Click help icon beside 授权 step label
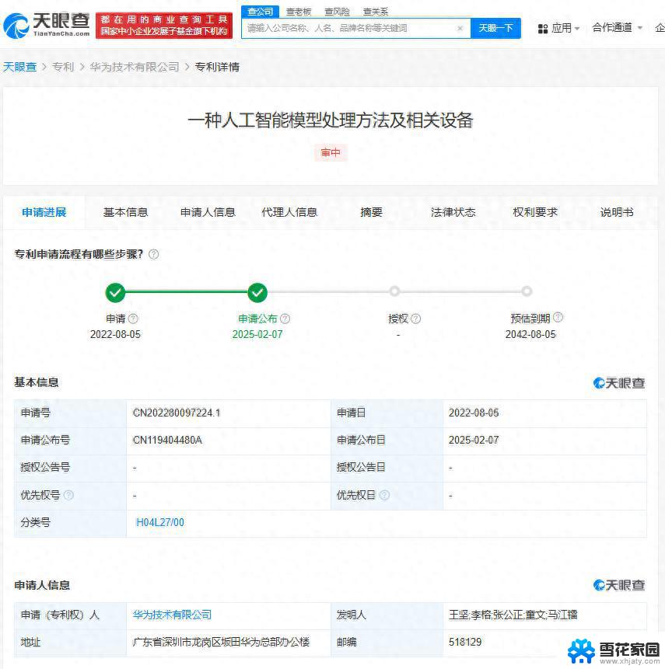This screenshot has height=669, width=665. coord(415,319)
